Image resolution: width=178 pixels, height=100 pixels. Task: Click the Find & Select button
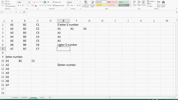tap(163, 4)
